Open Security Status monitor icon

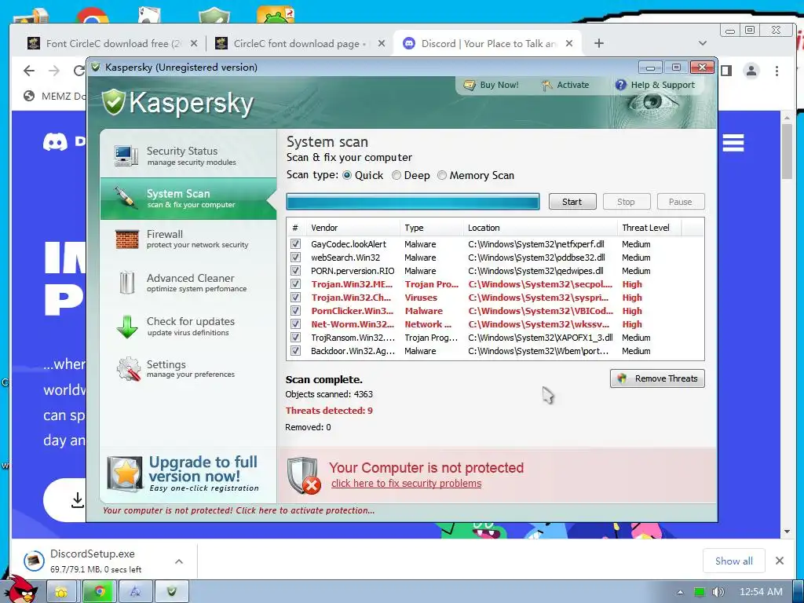(x=126, y=156)
